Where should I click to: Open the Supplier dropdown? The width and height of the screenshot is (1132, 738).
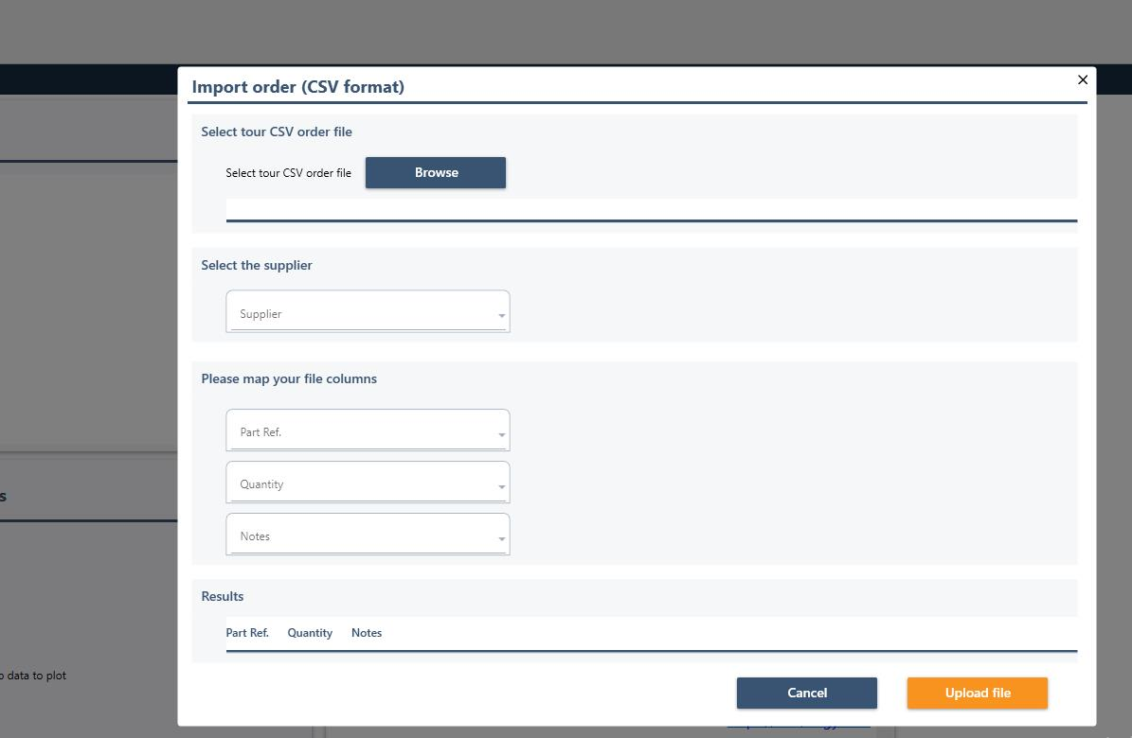coord(368,312)
